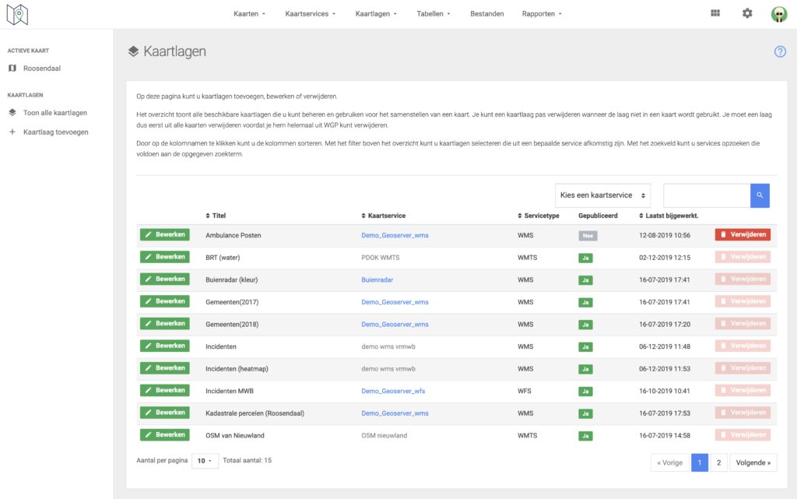The width and height of the screenshot is (797, 499).
Task: Click the map logo in top-left corner
Action: click(x=17, y=14)
